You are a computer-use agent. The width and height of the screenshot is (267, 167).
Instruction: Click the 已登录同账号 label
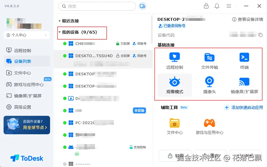tap(172, 26)
